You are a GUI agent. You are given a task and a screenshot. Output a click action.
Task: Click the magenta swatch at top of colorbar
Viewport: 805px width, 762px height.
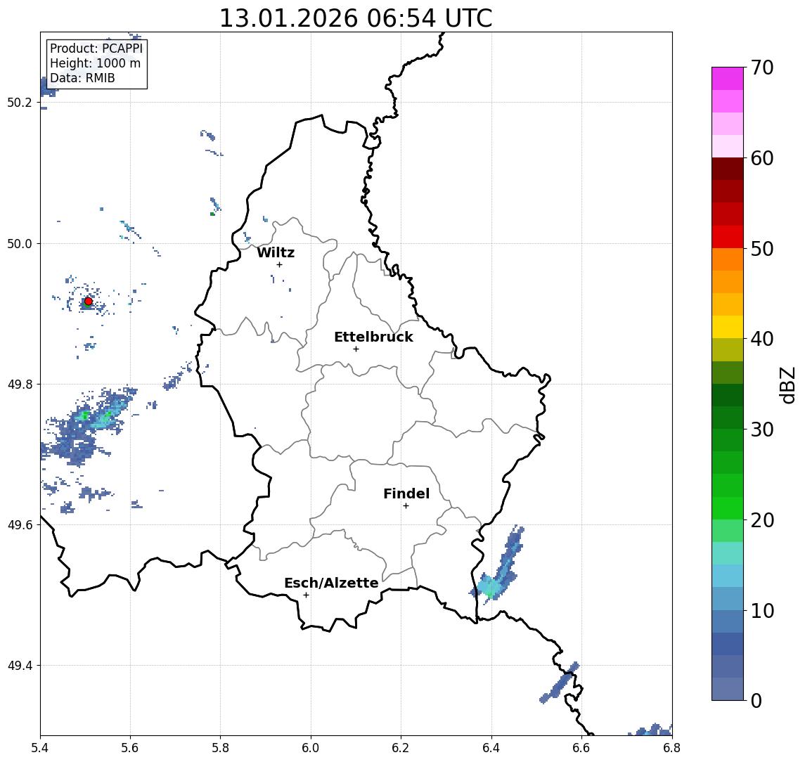(x=728, y=79)
